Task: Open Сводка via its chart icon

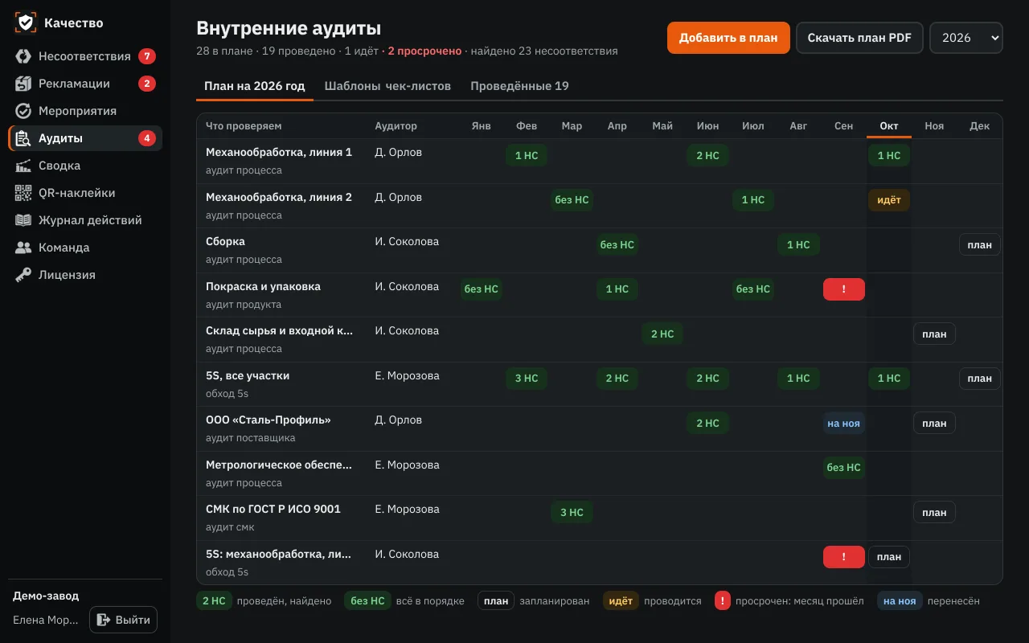Action: click(x=23, y=166)
